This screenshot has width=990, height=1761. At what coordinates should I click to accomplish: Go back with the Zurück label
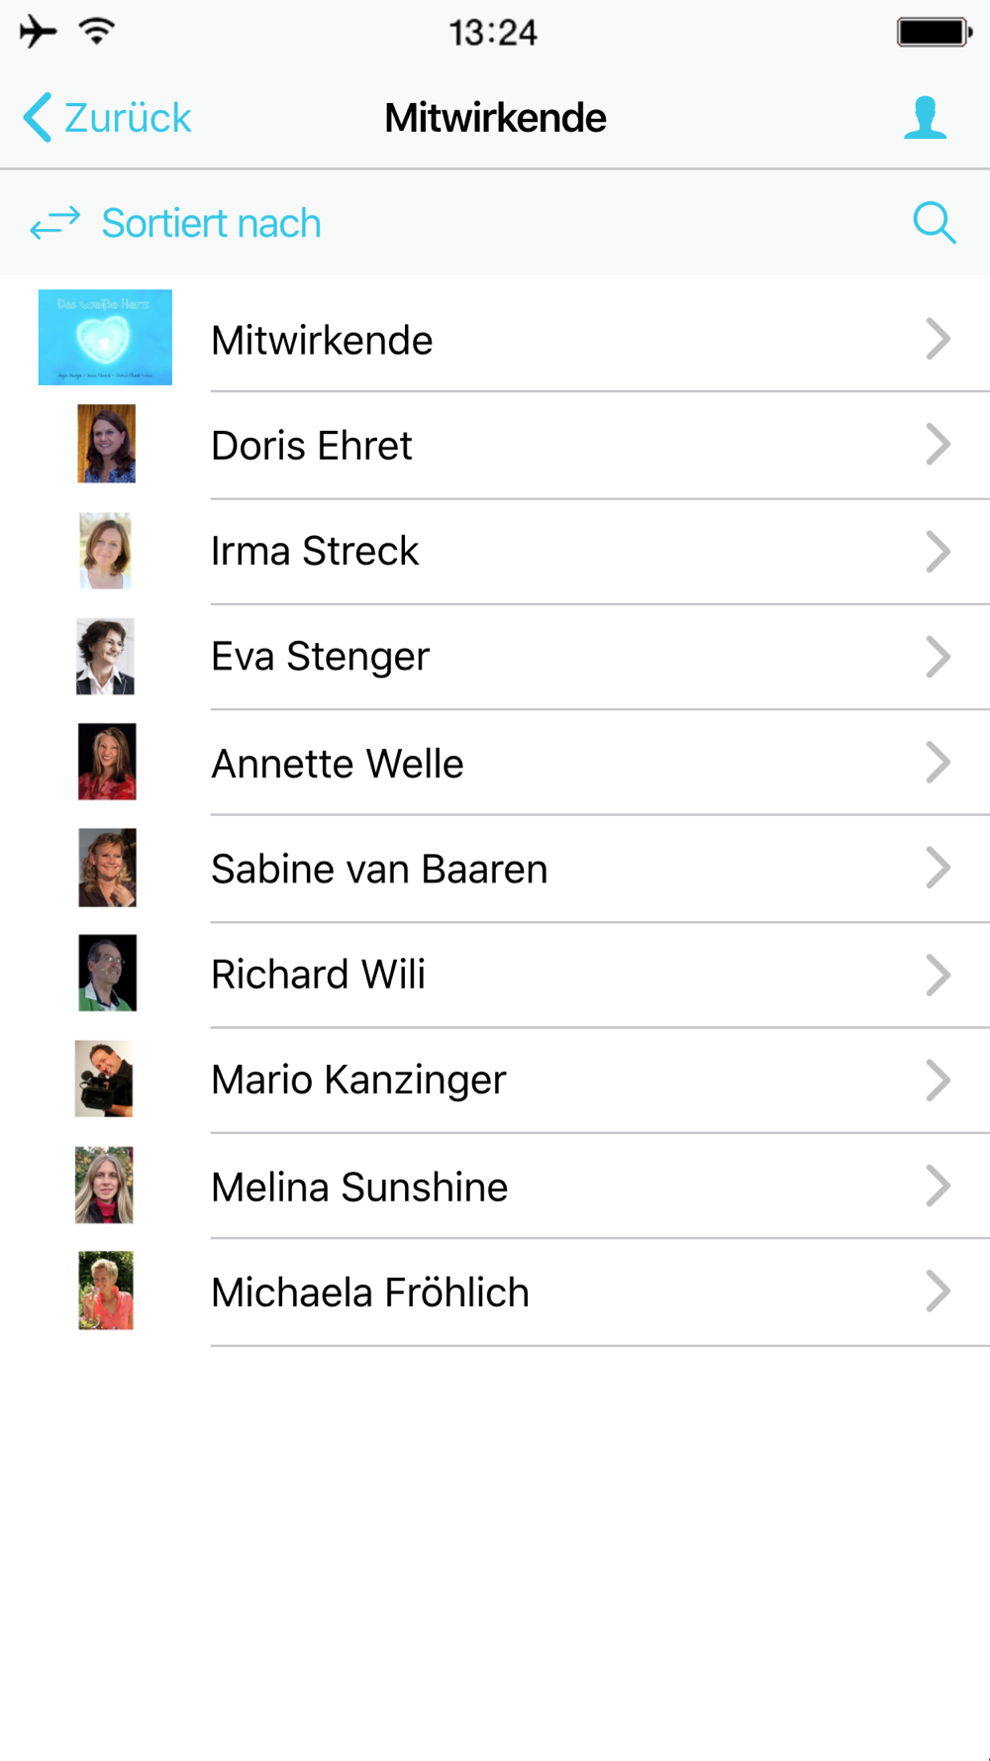(x=128, y=118)
